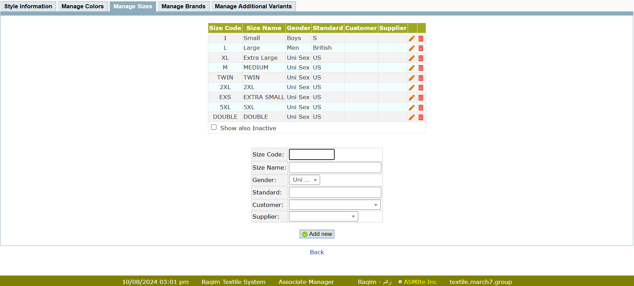Focus the Size Name input field
The image size is (634, 286).
tap(335, 168)
